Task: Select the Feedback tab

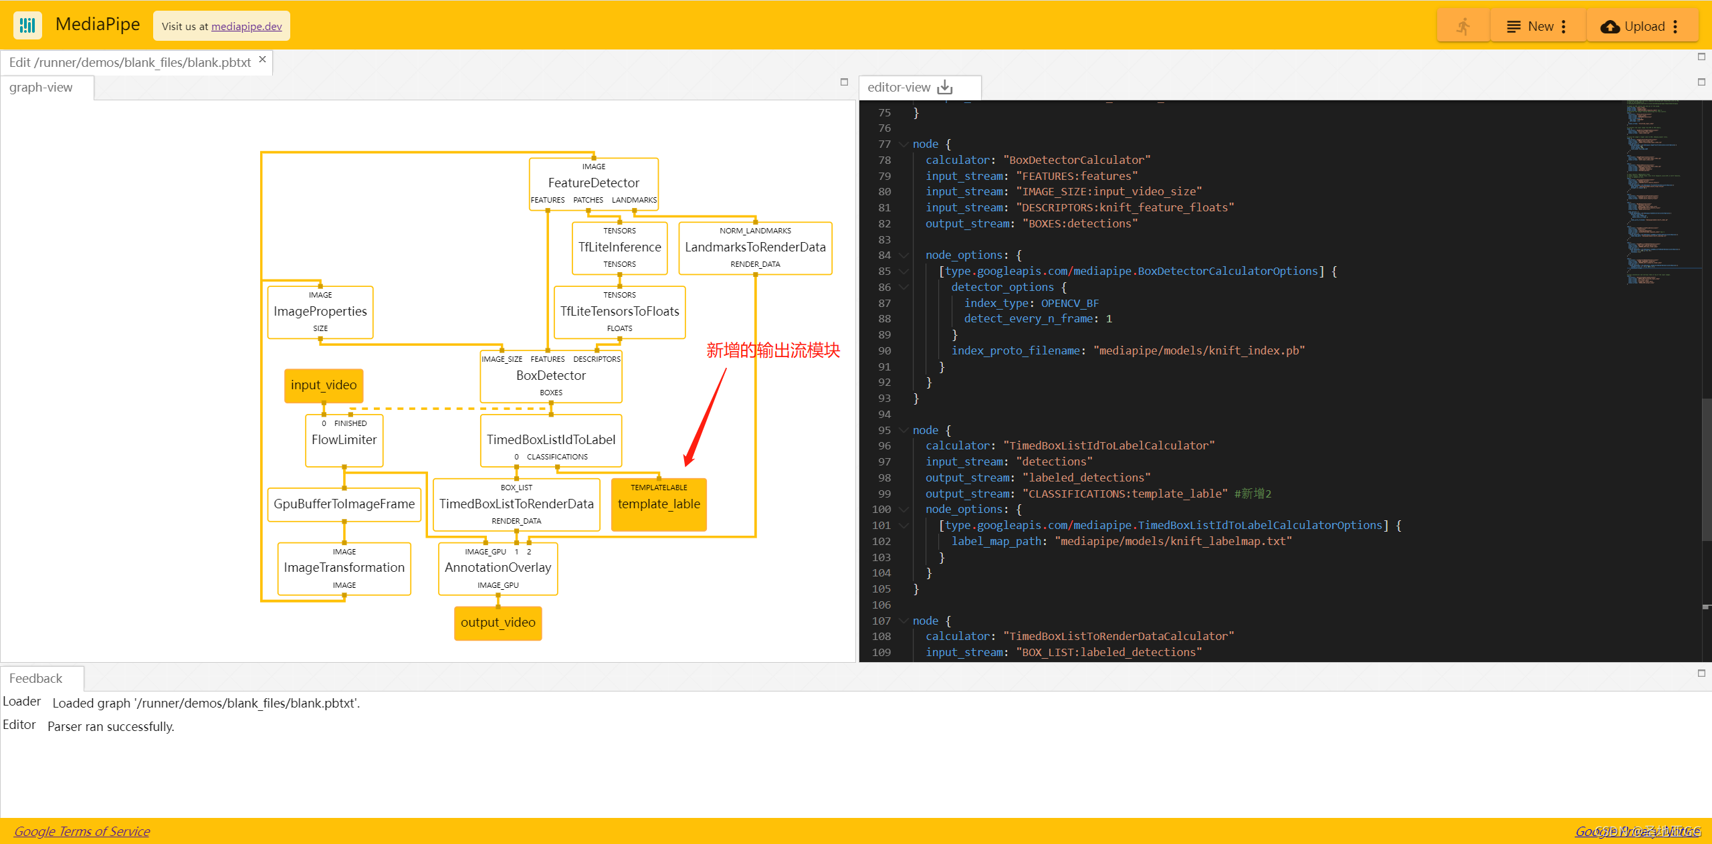Action: tap(36, 678)
